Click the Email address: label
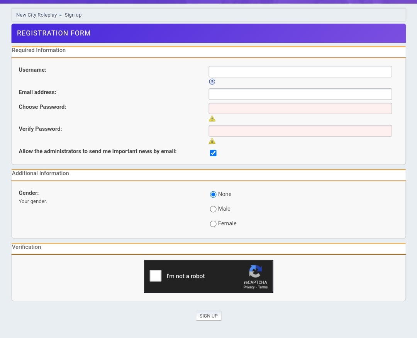This screenshot has width=417, height=338. pos(37,92)
